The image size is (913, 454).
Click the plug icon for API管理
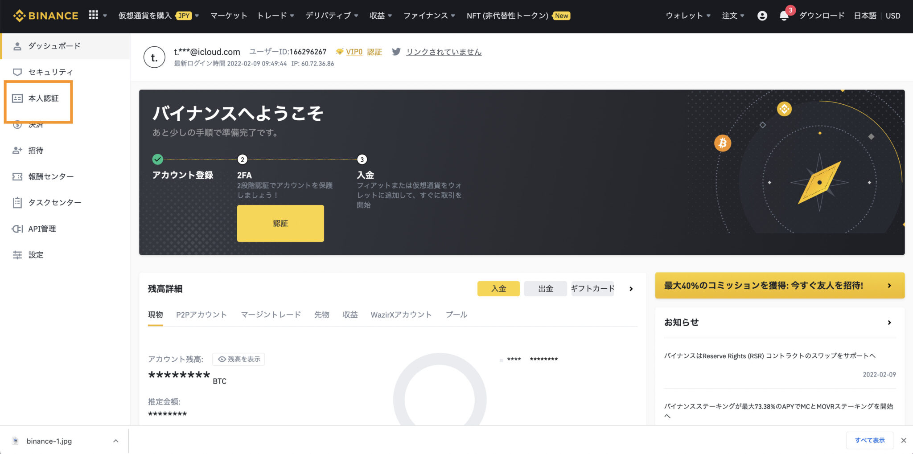coord(17,229)
